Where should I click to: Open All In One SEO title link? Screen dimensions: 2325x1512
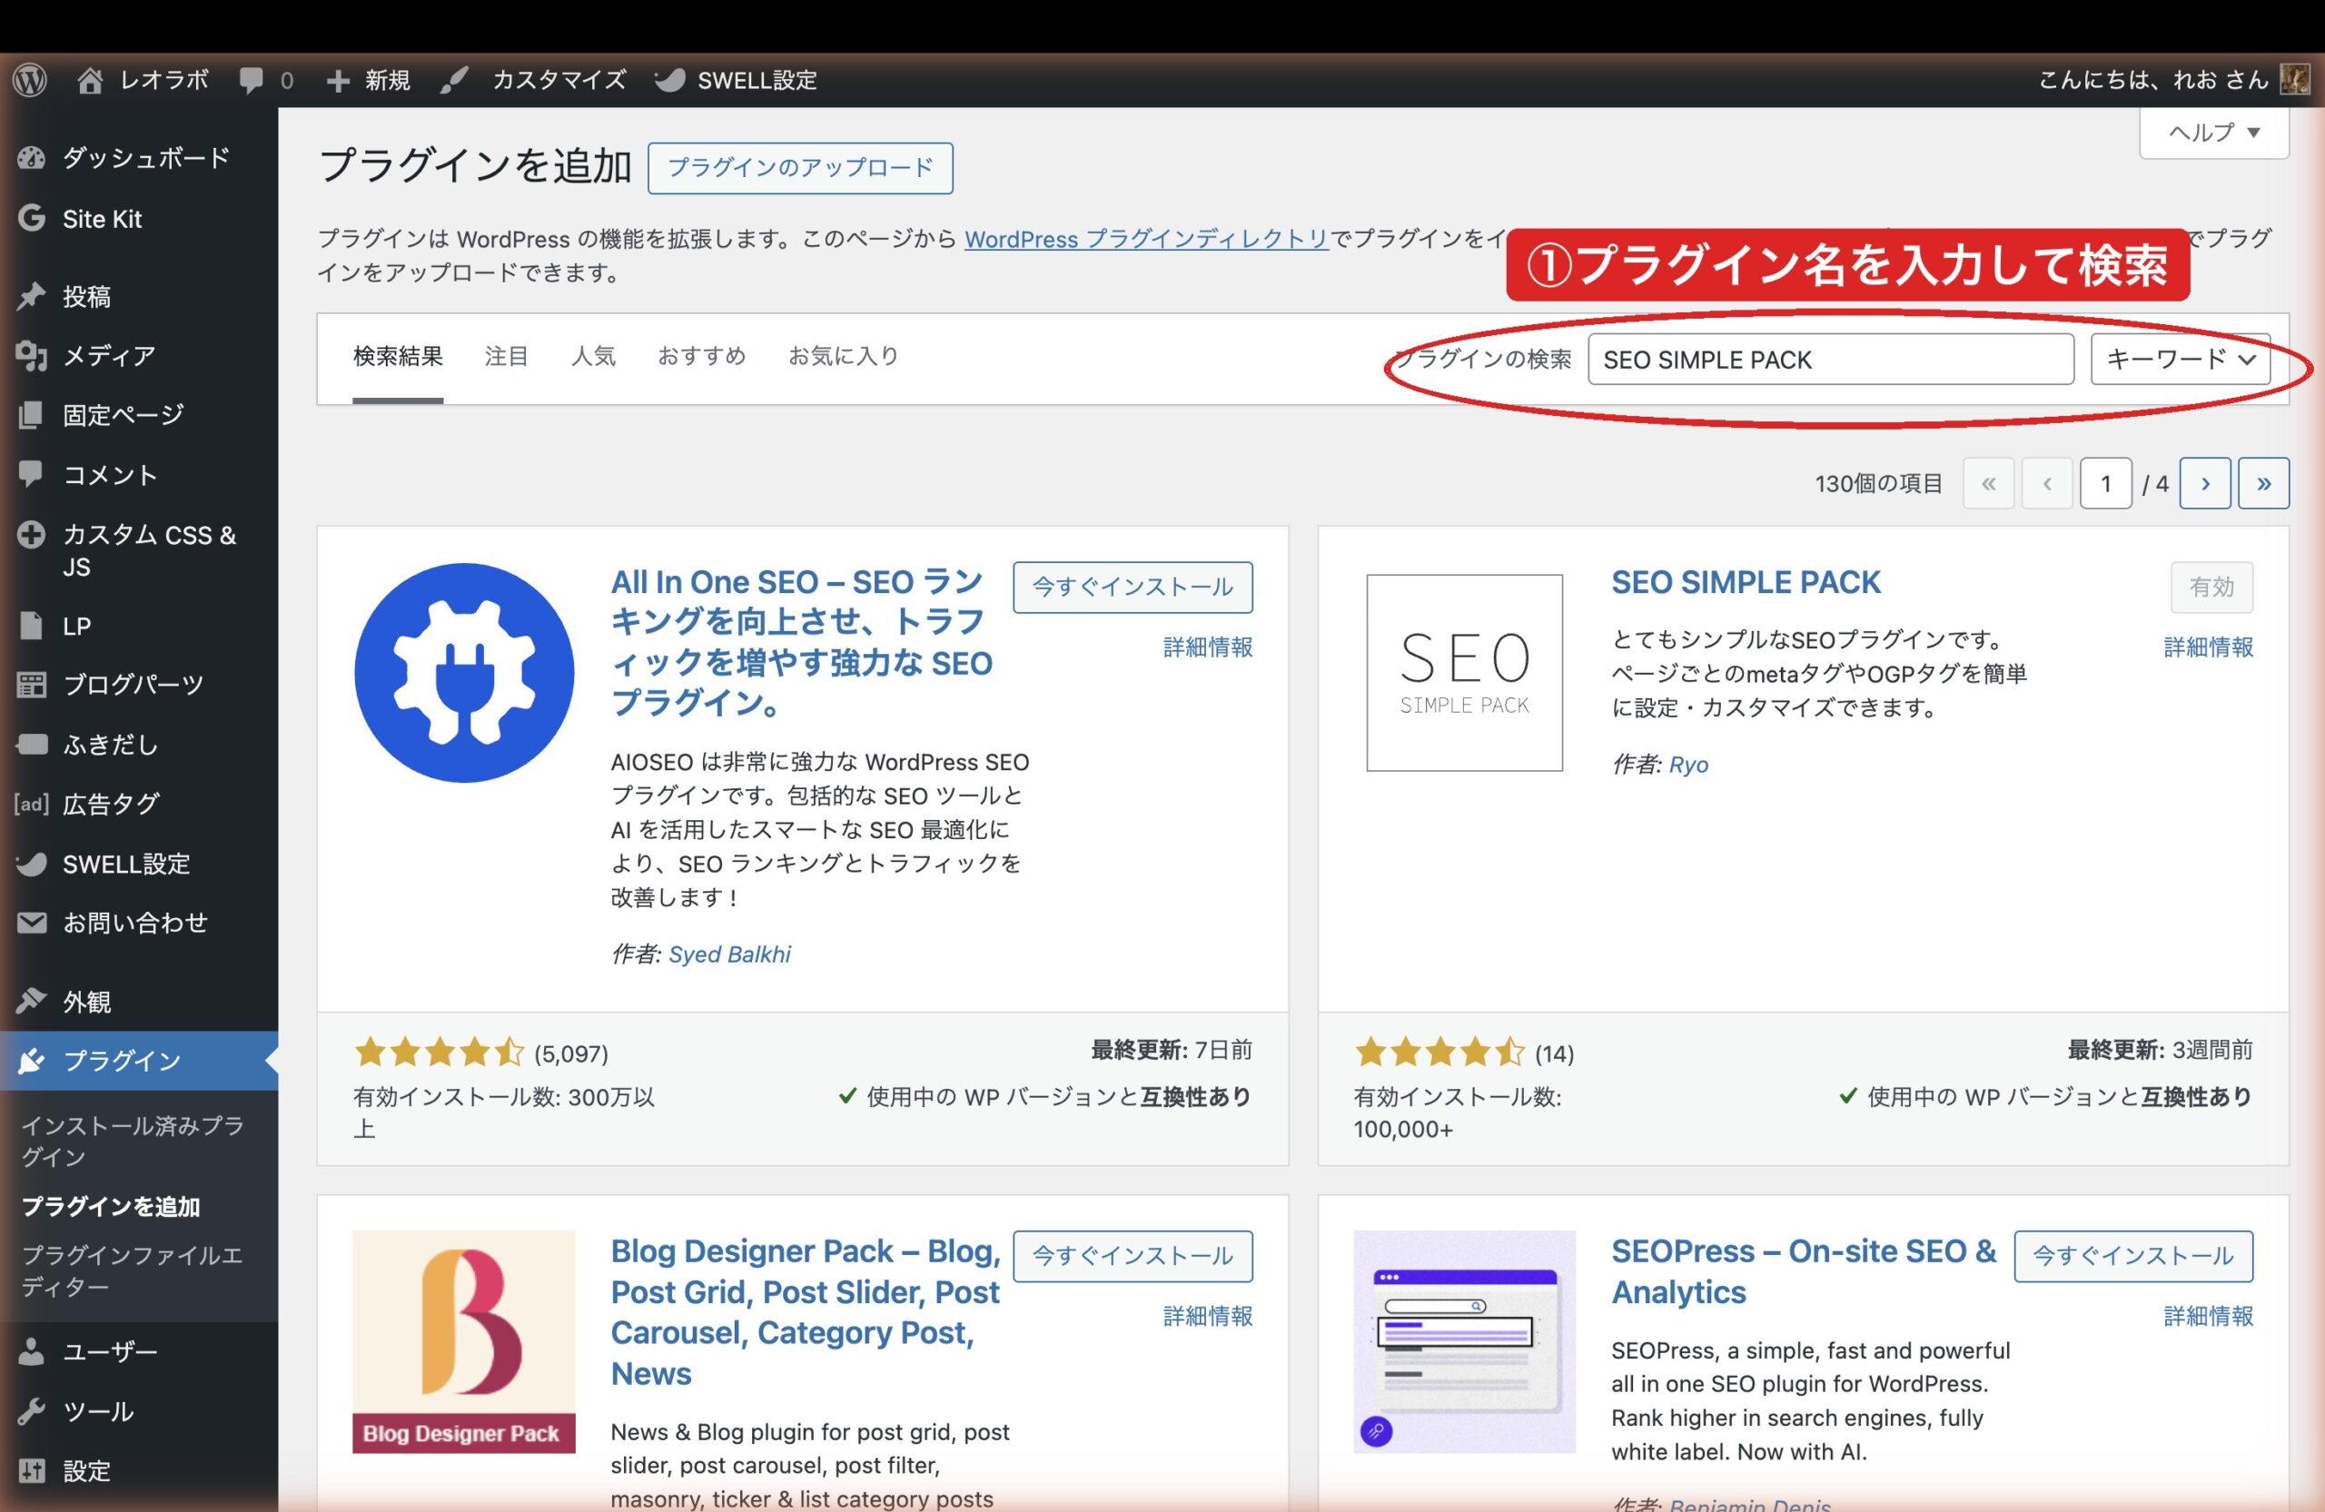(x=801, y=642)
